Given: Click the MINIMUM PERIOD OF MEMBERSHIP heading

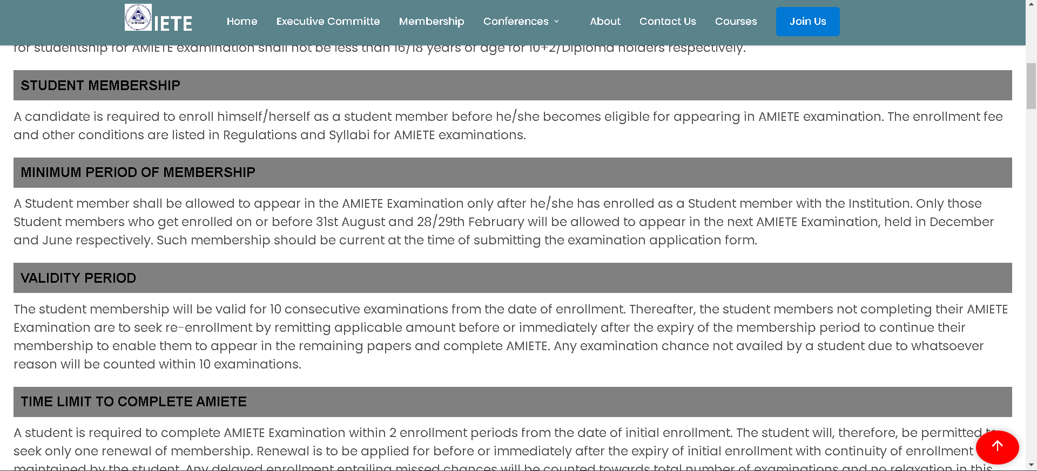Looking at the screenshot, I should coord(138,172).
